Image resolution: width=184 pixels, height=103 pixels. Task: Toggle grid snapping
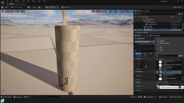pyautogui.click(x=109, y=11)
